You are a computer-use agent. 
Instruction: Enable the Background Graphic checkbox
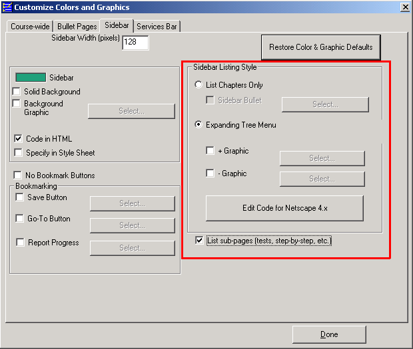pyautogui.click(x=17, y=104)
